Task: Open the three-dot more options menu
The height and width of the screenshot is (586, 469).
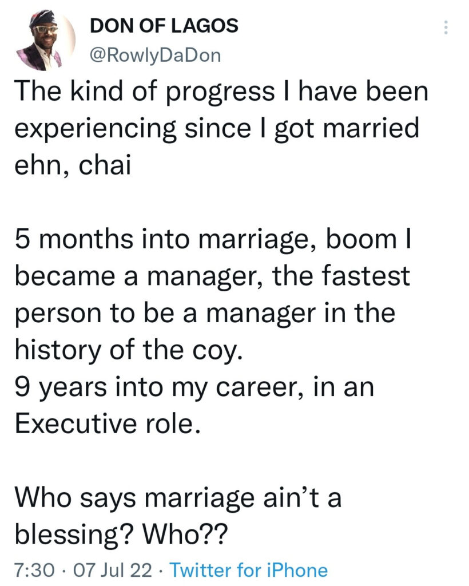Action: pos(445,27)
